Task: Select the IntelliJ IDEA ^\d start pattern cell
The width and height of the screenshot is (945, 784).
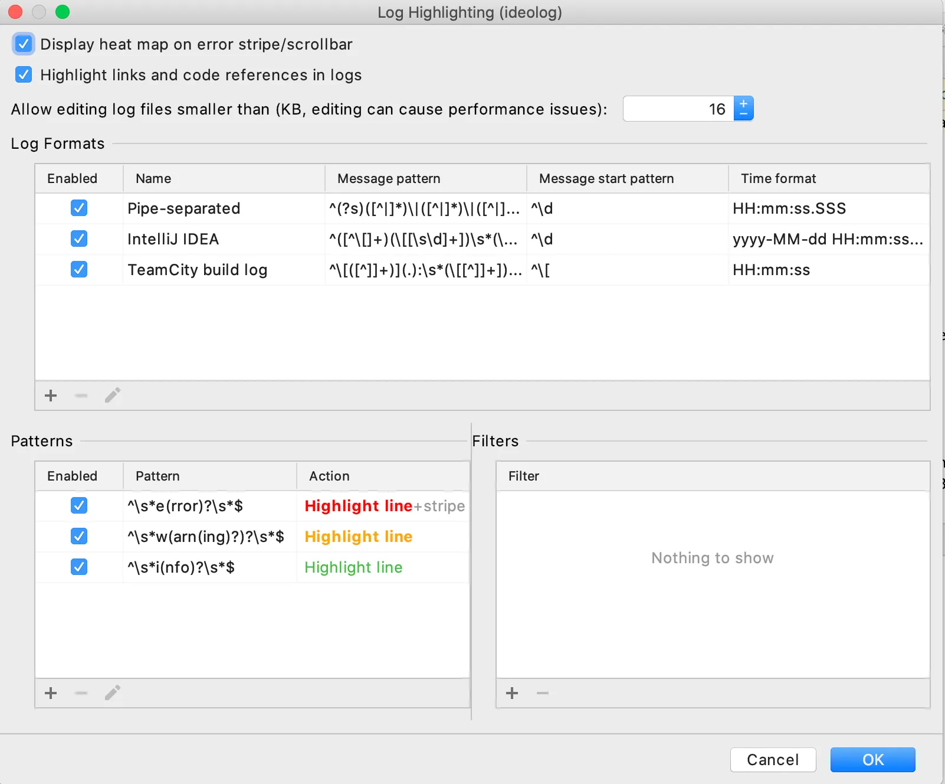Action: point(628,239)
